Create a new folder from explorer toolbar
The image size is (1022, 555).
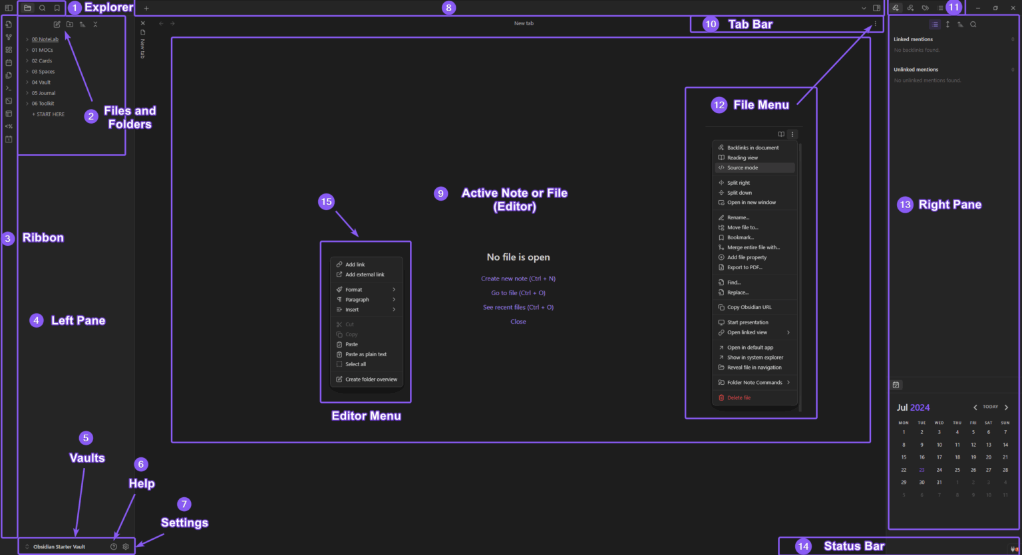70,24
